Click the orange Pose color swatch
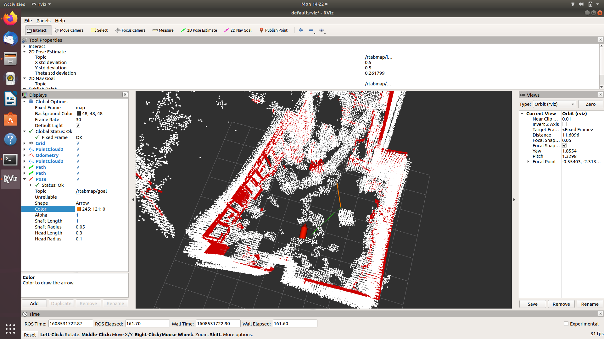 coord(79,209)
